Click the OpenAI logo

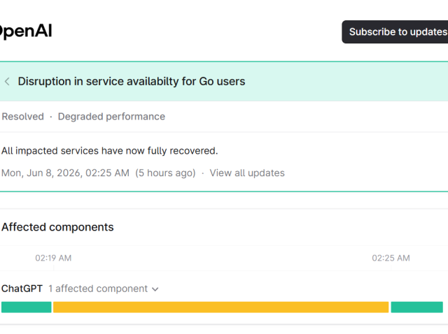pyautogui.click(x=26, y=31)
